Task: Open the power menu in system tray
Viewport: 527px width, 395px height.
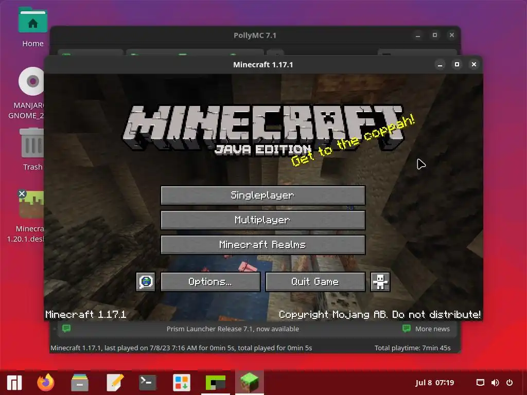Action: point(510,383)
